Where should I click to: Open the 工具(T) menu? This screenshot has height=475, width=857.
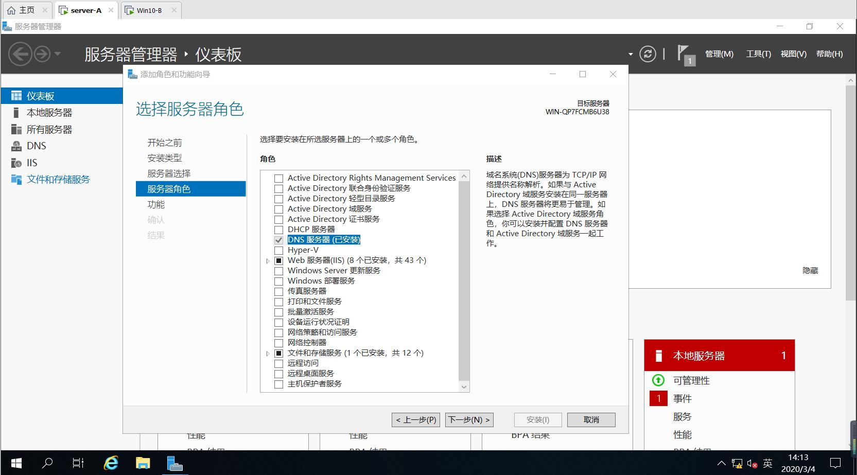click(x=758, y=54)
